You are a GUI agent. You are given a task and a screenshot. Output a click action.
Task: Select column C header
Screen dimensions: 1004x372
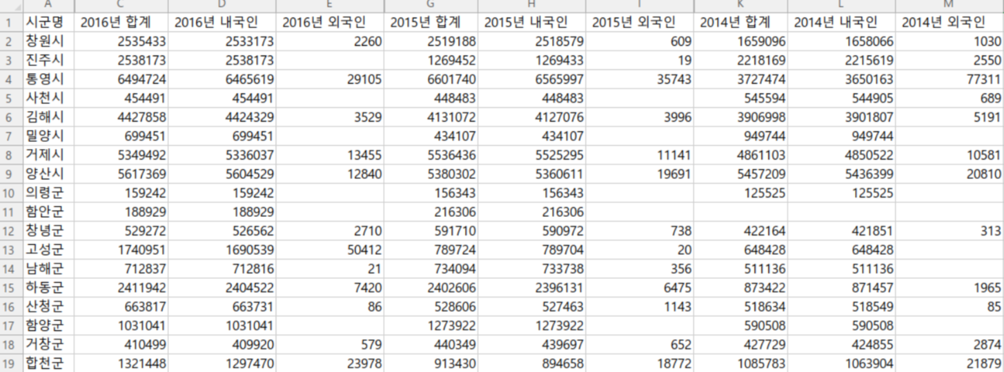[x=121, y=6]
